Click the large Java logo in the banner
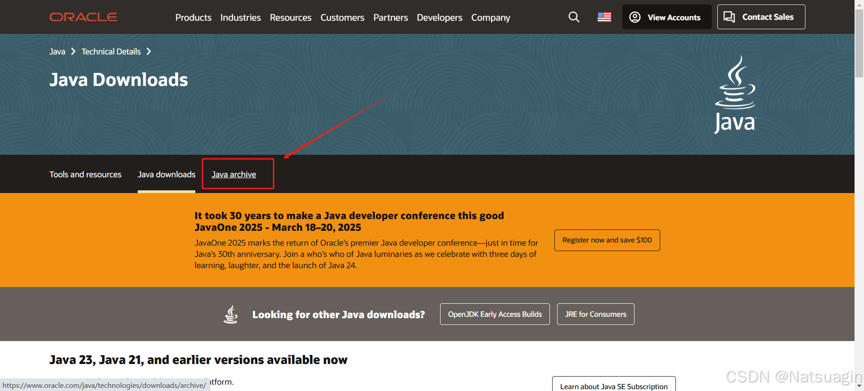 point(735,94)
